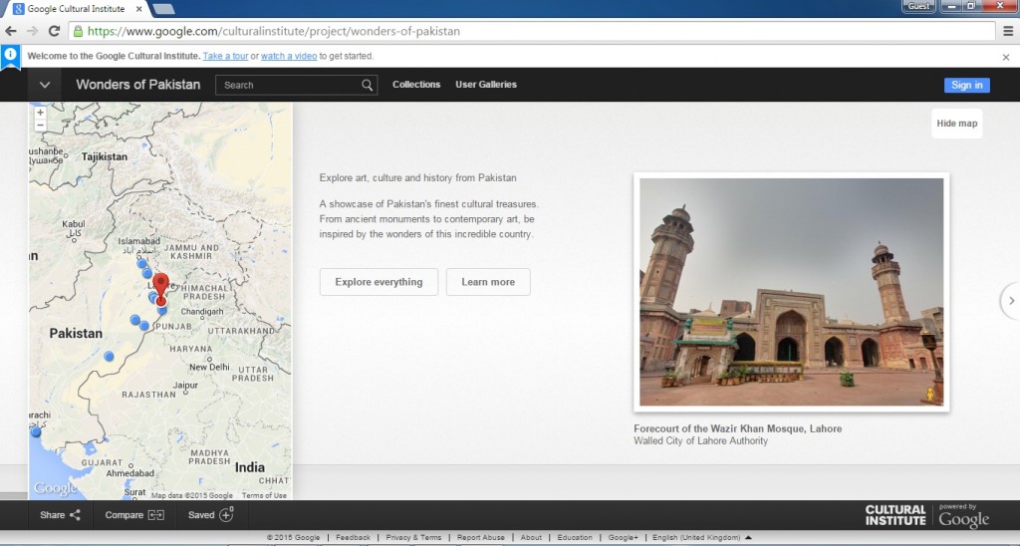
Task: Open Privacy & Terms footer link
Action: (x=413, y=538)
